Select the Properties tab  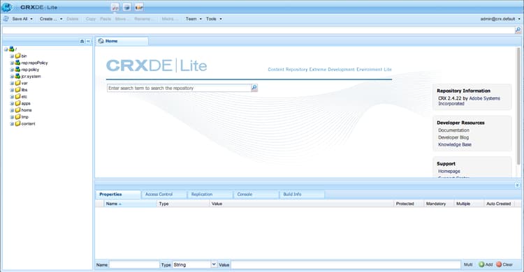pyautogui.click(x=118, y=195)
